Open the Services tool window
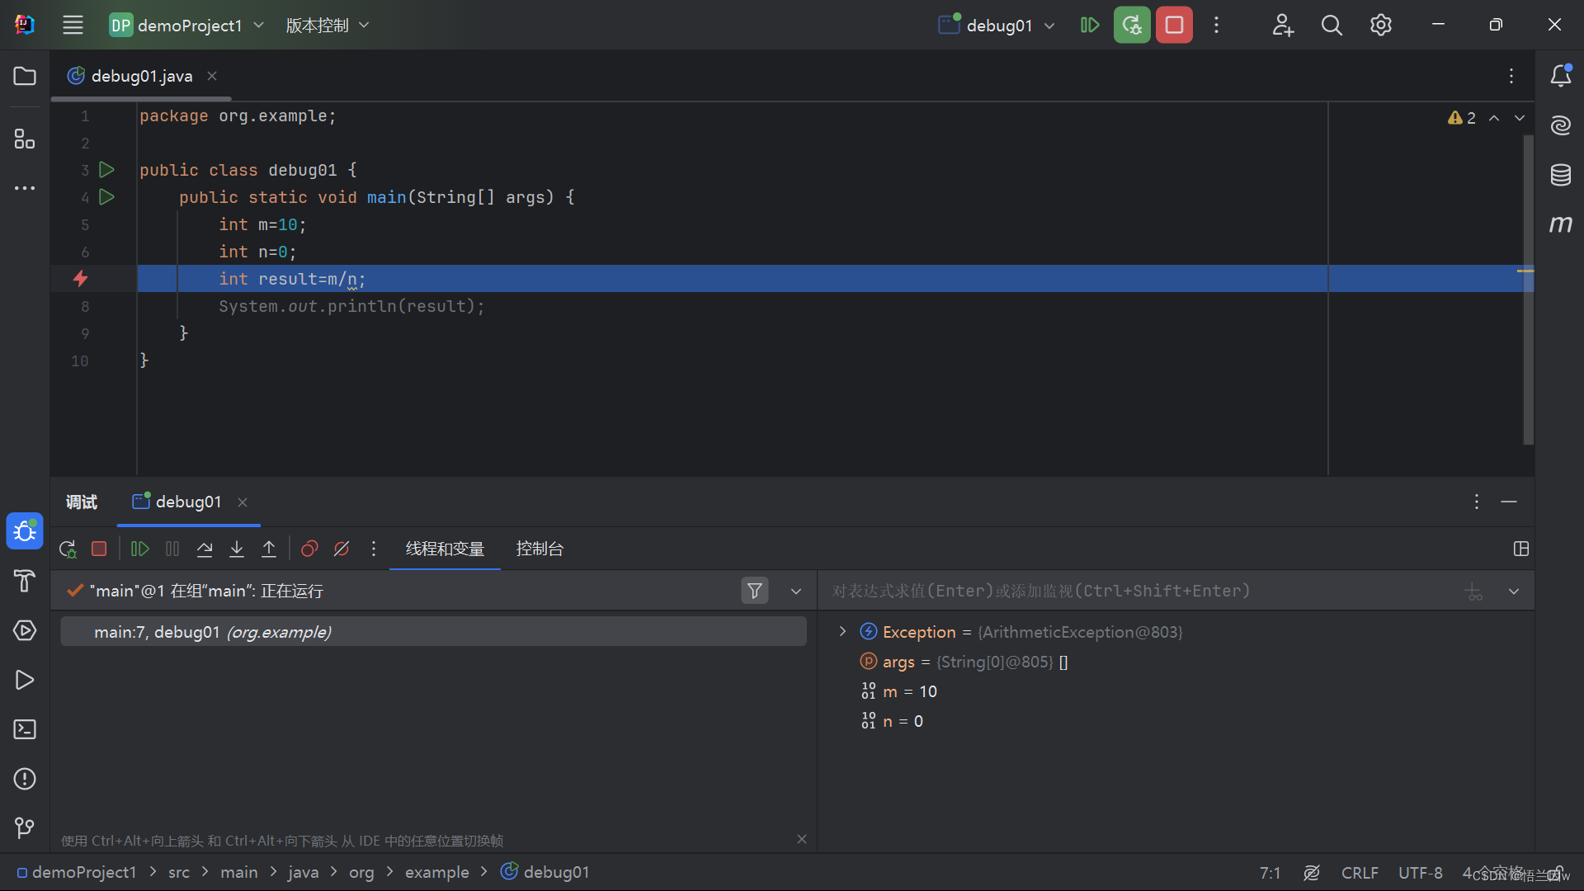The height and width of the screenshot is (891, 1584). click(25, 630)
